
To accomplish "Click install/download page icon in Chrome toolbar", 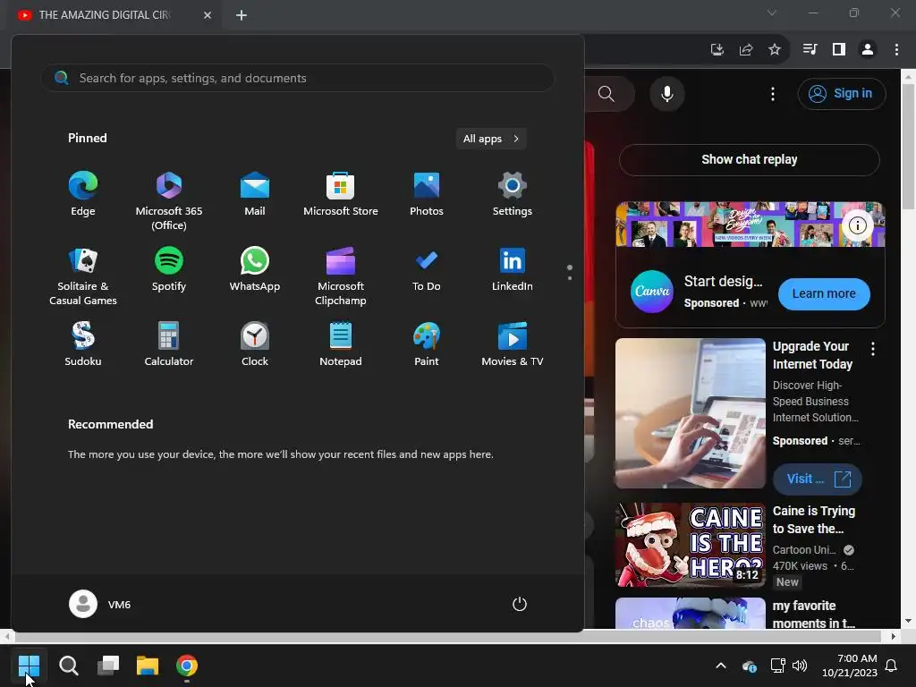I will coord(717,50).
